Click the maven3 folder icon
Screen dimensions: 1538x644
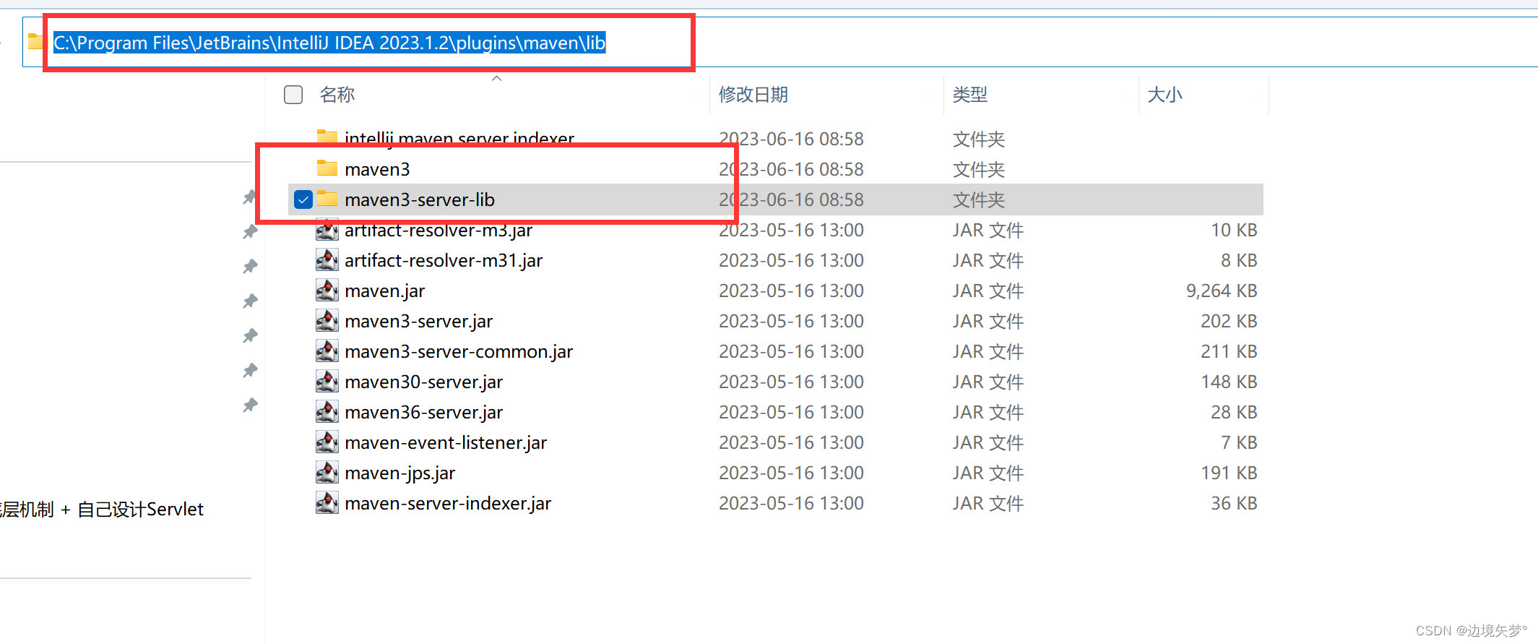[x=327, y=168]
